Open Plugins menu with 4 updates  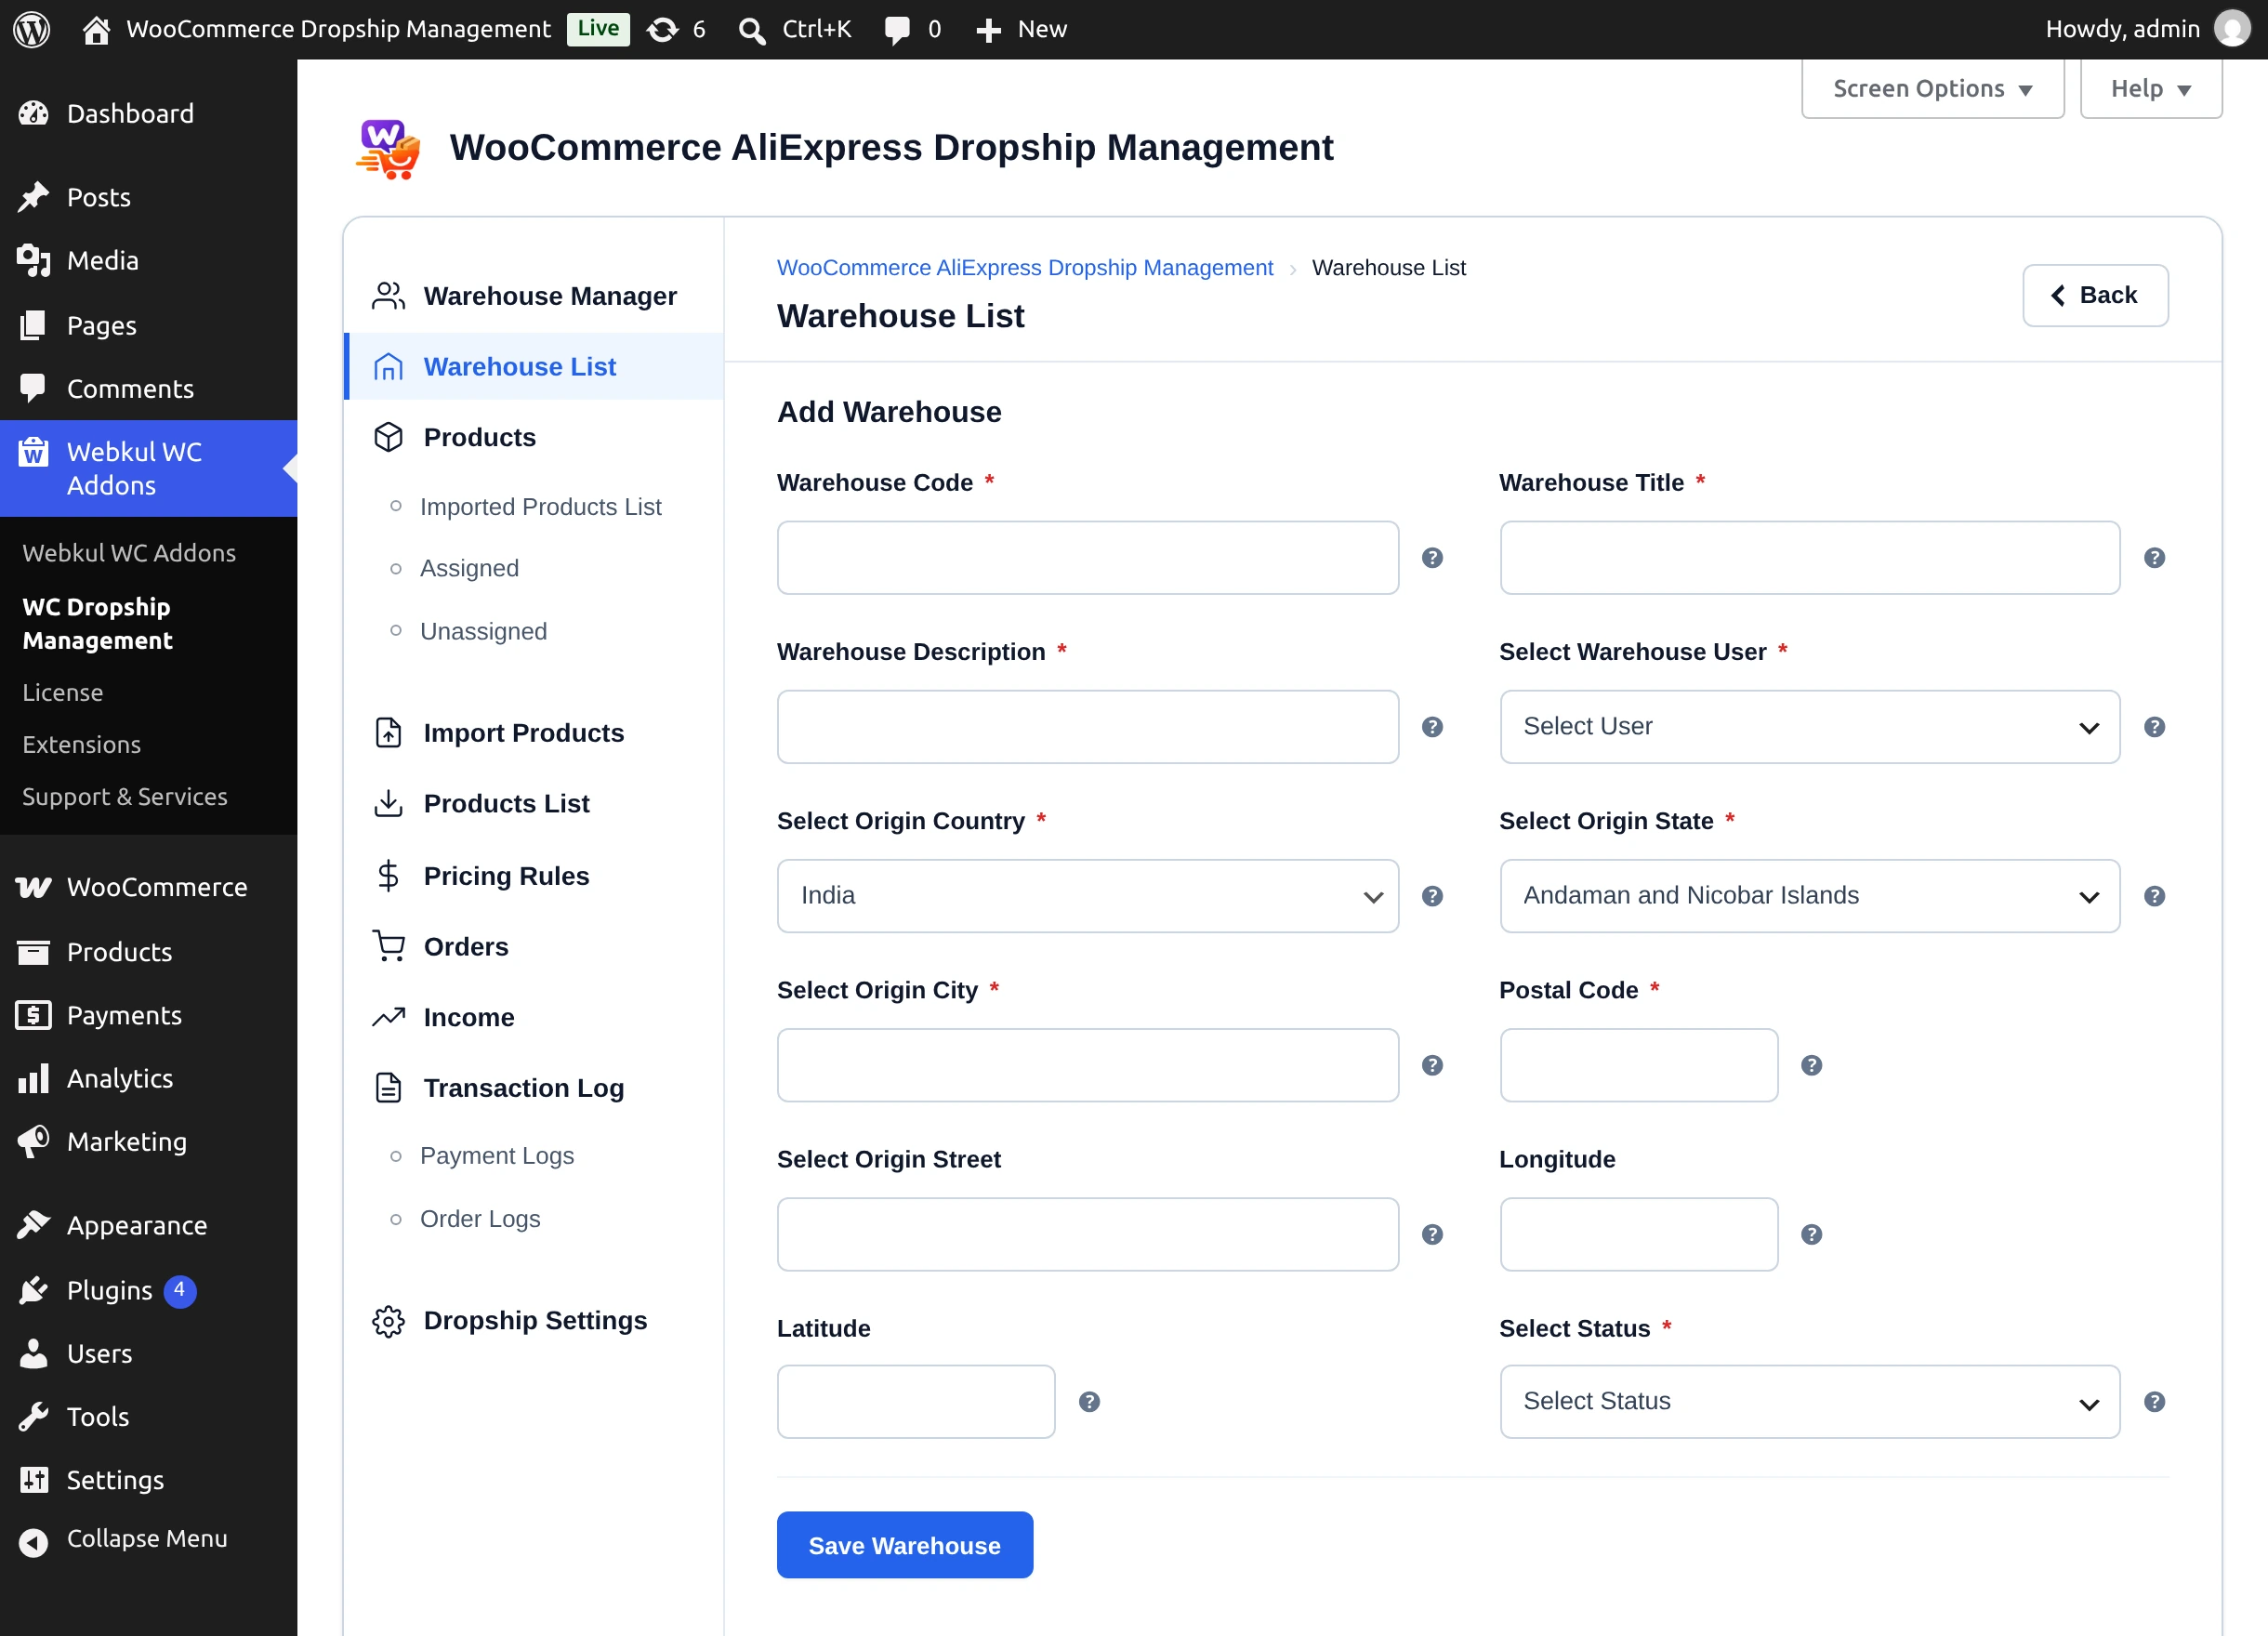pyautogui.click(x=148, y=1290)
